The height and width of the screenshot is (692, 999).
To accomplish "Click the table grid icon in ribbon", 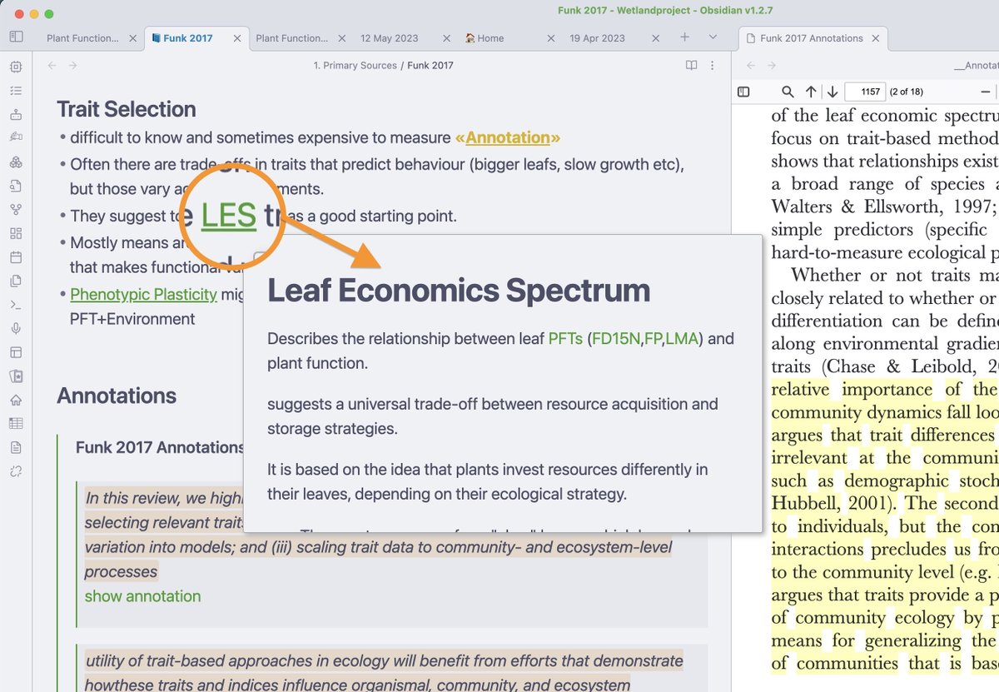I will (16, 423).
